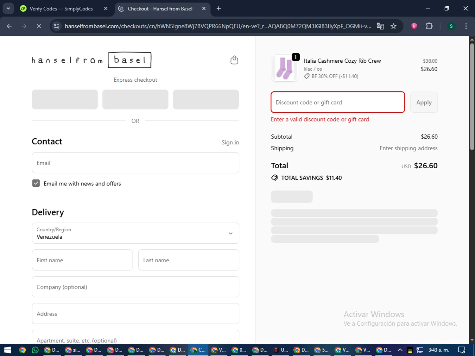Focus the Last name field
The width and height of the screenshot is (475, 356).
[x=189, y=260]
